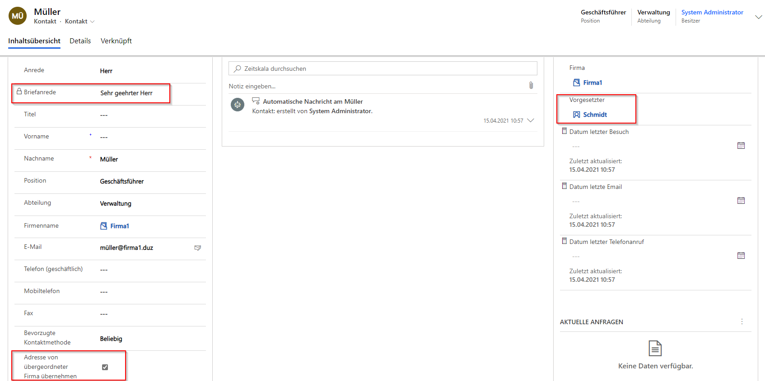This screenshot has height=381, width=765.
Task: Switch to the Verknüpft tab
Action: click(x=116, y=41)
